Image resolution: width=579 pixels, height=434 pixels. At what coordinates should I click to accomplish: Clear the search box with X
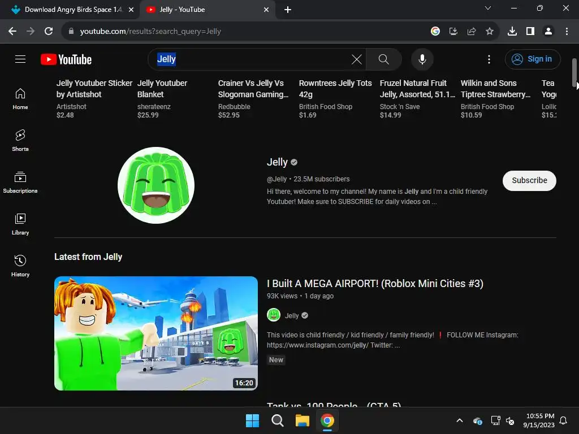[x=357, y=59]
